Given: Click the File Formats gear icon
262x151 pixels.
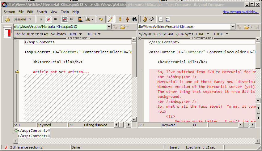Looking at the screenshot, I should (x=88, y=19).
